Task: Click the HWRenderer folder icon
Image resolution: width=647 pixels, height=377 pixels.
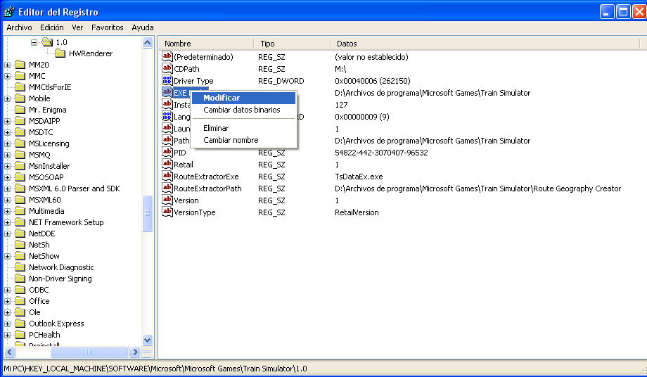Action: (x=60, y=53)
